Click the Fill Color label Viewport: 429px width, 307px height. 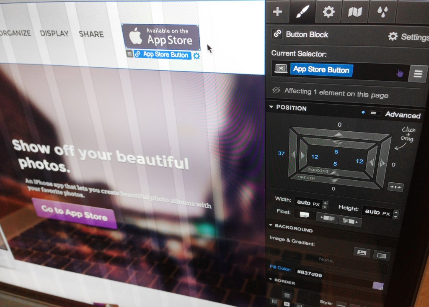point(280,268)
